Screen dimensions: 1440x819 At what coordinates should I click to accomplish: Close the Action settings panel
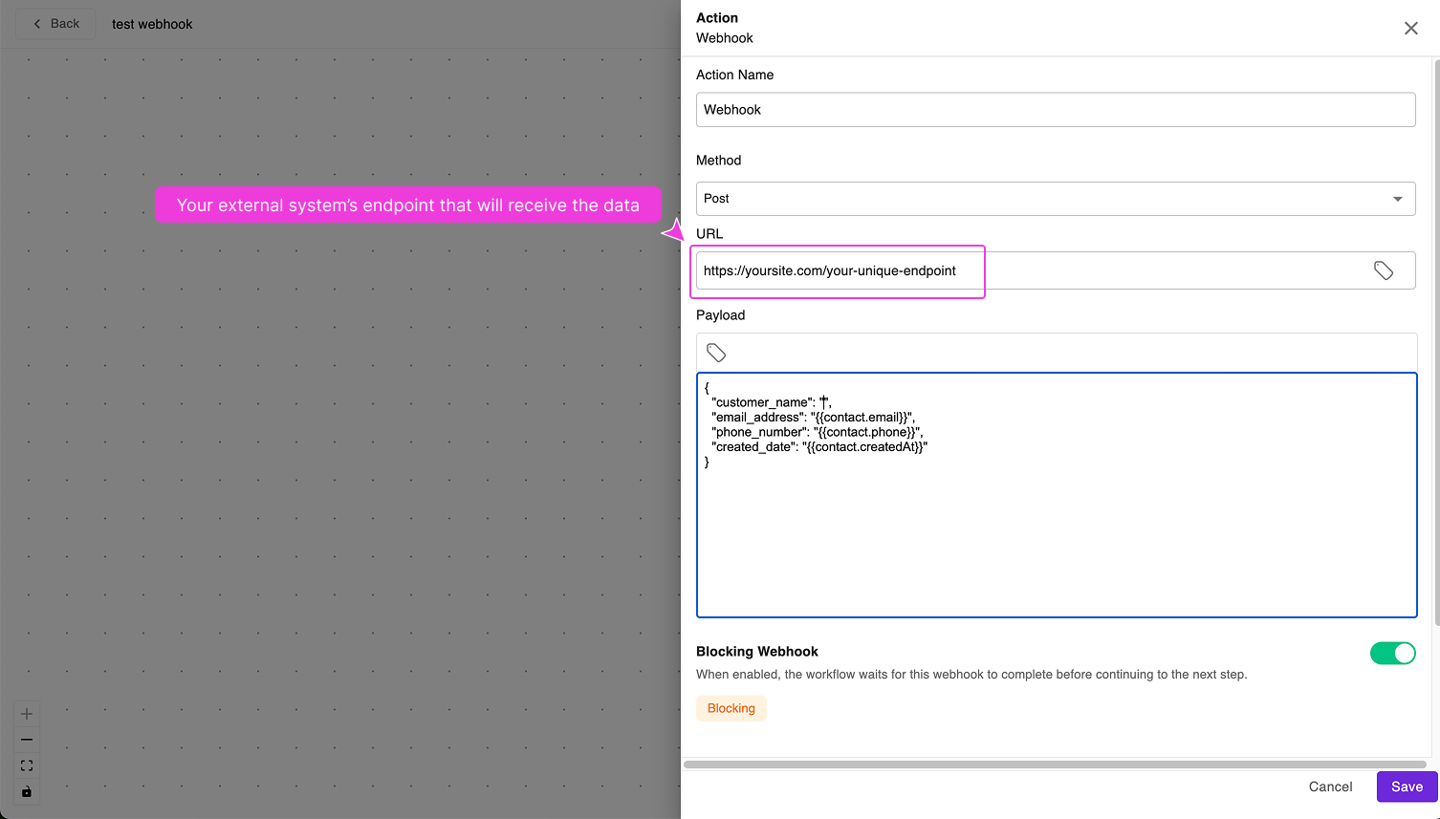point(1411,28)
